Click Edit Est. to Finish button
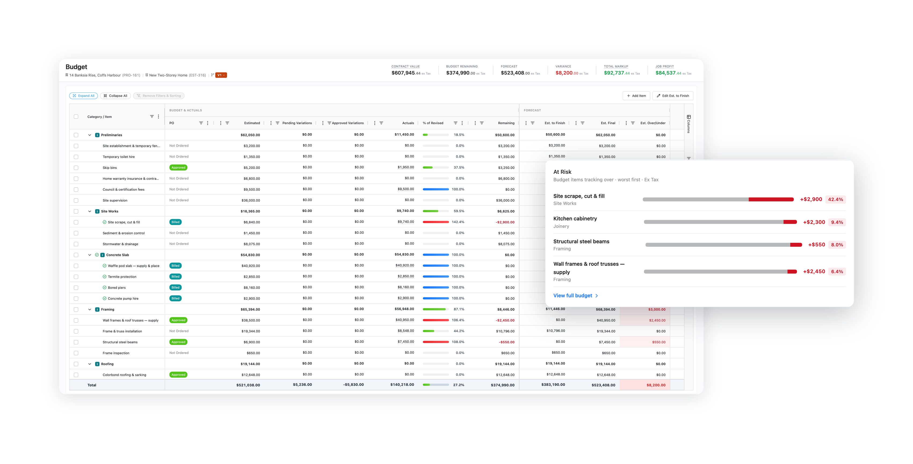The width and height of the screenshot is (913, 464). click(673, 95)
